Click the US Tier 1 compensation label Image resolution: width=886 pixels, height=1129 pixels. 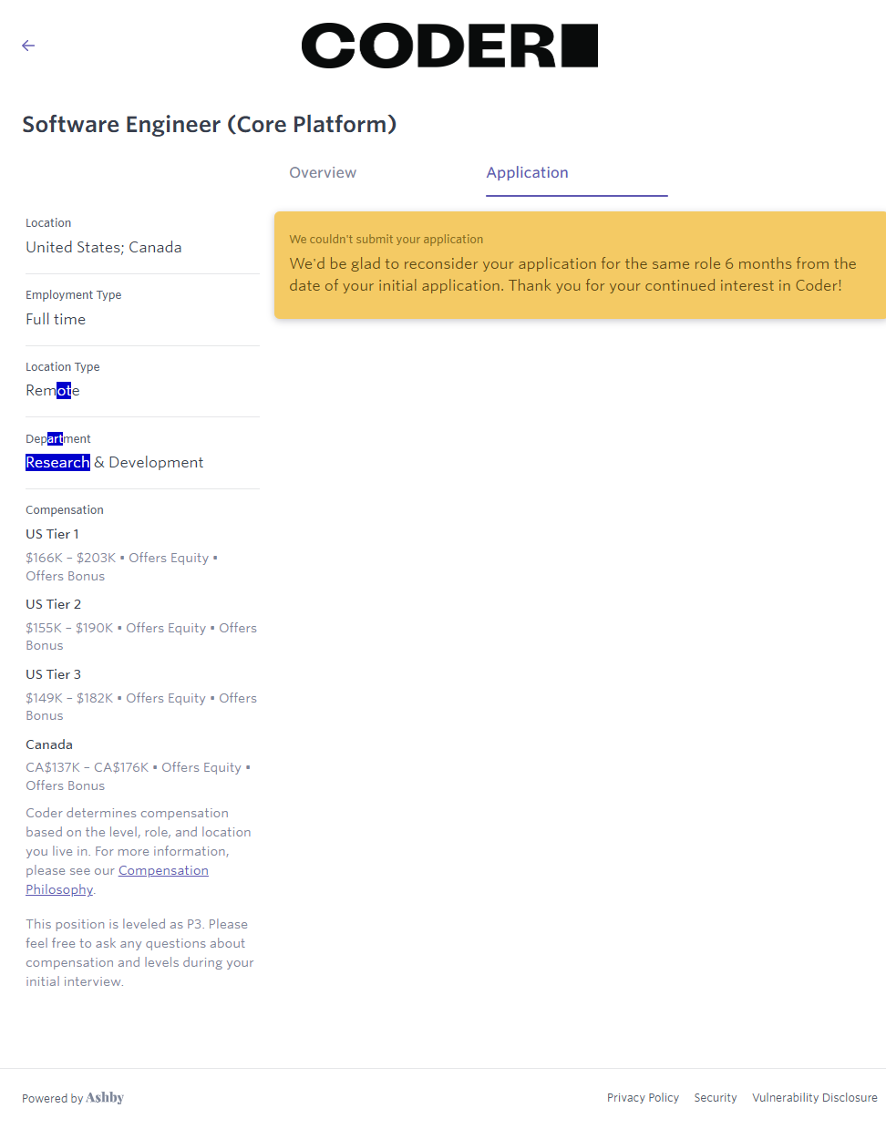click(52, 535)
